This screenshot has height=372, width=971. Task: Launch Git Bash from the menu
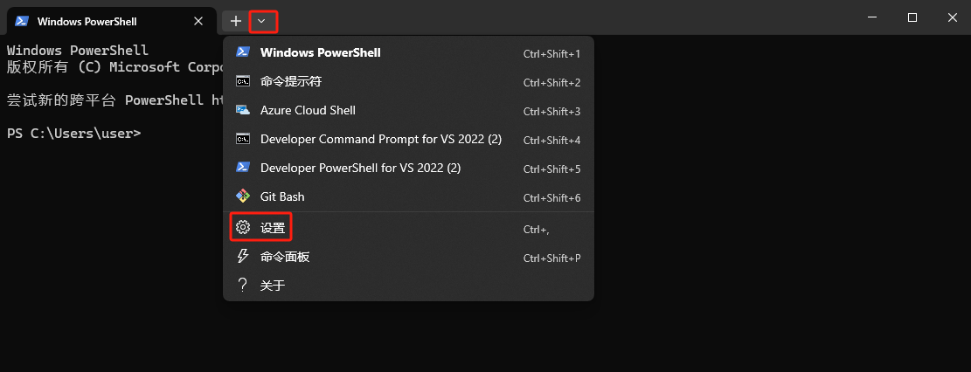coord(282,196)
